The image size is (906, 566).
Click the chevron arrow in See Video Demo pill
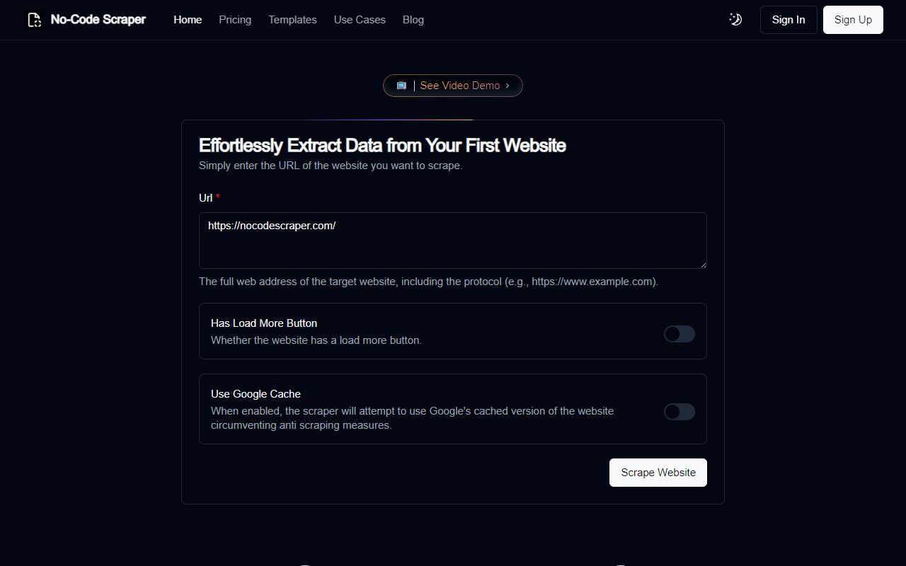(x=507, y=86)
